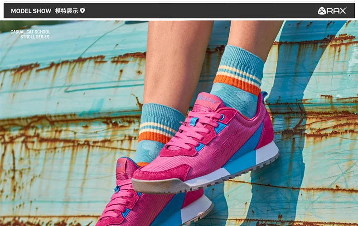Click the STROLL SERIES caption text
The image size is (358, 226).
[x=35, y=37]
